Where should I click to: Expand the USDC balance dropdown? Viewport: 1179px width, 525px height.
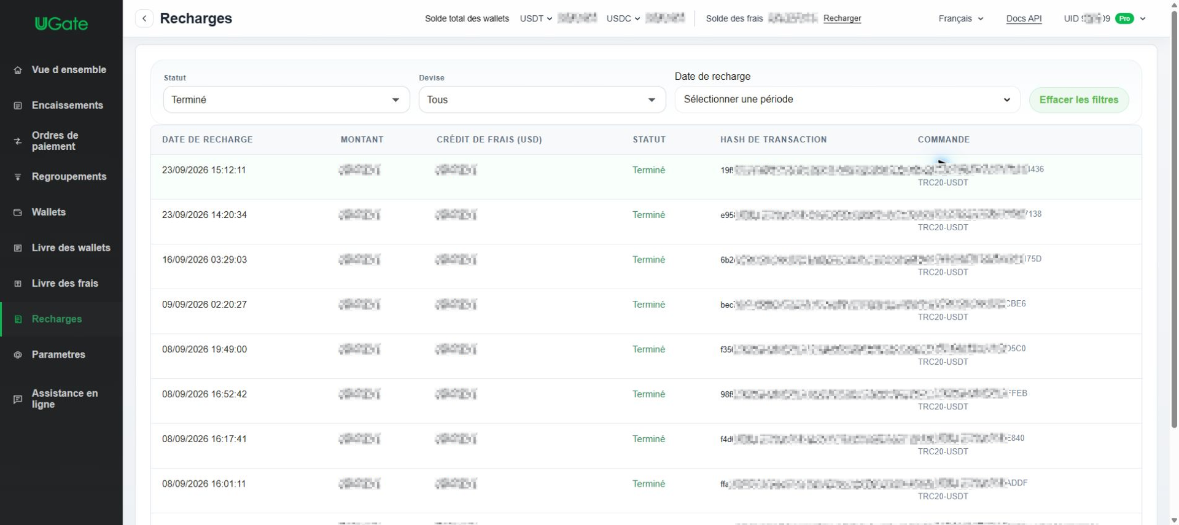(623, 18)
